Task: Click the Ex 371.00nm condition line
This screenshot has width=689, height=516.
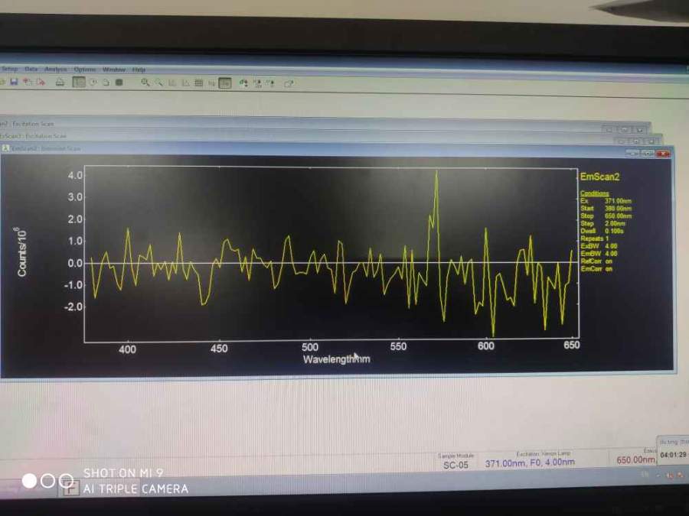Action: pyautogui.click(x=606, y=200)
